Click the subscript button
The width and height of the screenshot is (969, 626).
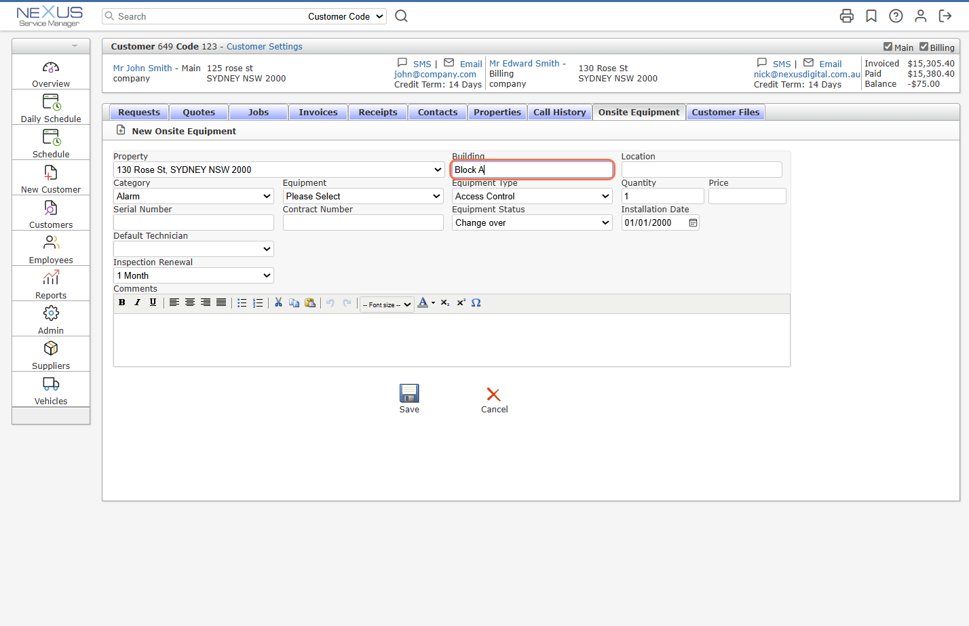445,302
